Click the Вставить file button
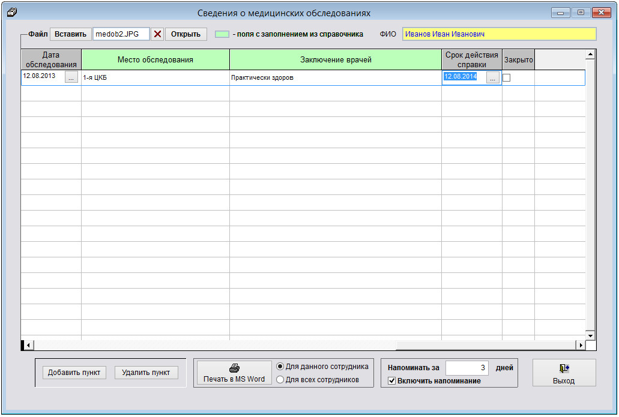 click(x=70, y=34)
